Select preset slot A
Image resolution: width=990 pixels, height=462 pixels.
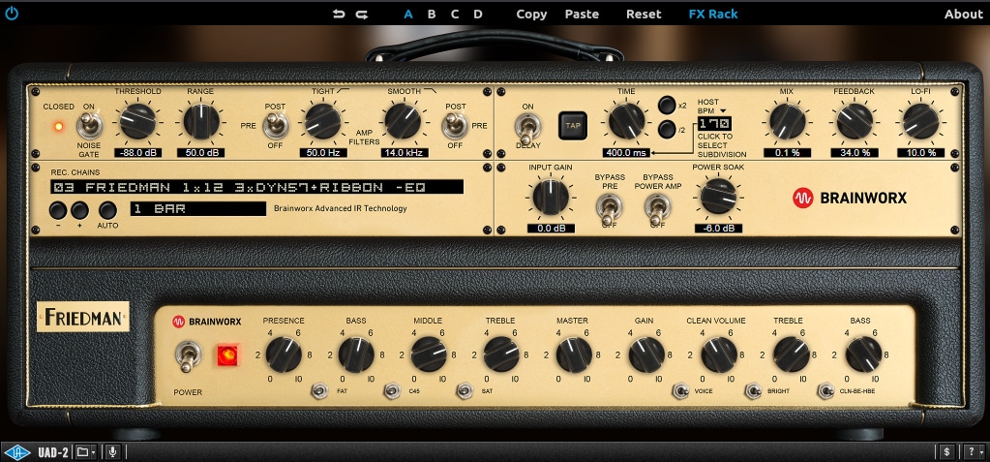coord(408,14)
